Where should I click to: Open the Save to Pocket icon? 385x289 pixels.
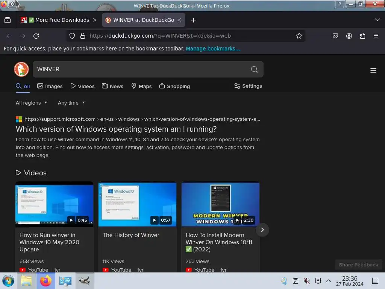pyautogui.click(x=335, y=36)
